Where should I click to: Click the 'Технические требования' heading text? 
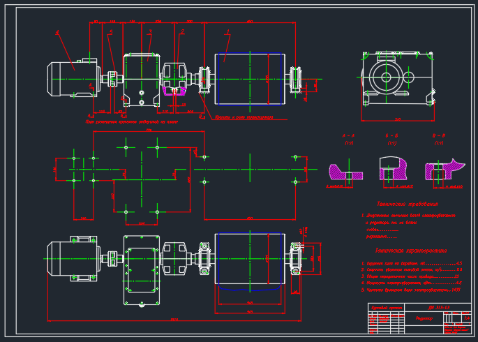[x=408, y=204]
